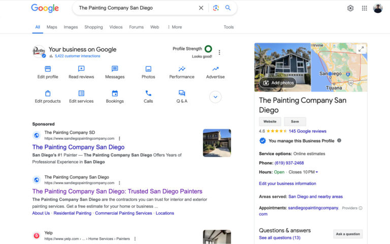390x244 pixels.
Task: Switch to the Forums tab
Action: pos(136,27)
